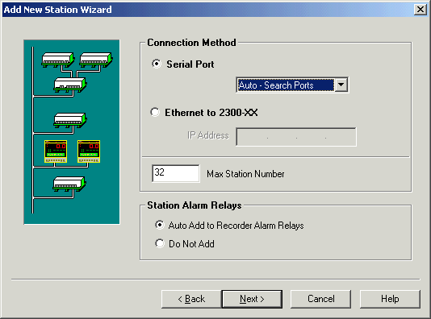Click the Max Station Number label
This screenshot has height=319, width=431.
tap(245, 174)
